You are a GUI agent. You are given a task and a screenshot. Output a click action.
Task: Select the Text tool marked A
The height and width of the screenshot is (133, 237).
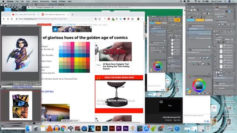pyautogui.click(x=201, y=17)
